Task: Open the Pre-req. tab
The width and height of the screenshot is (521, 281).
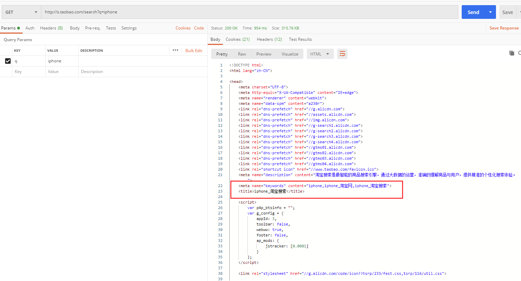Action: click(x=93, y=28)
